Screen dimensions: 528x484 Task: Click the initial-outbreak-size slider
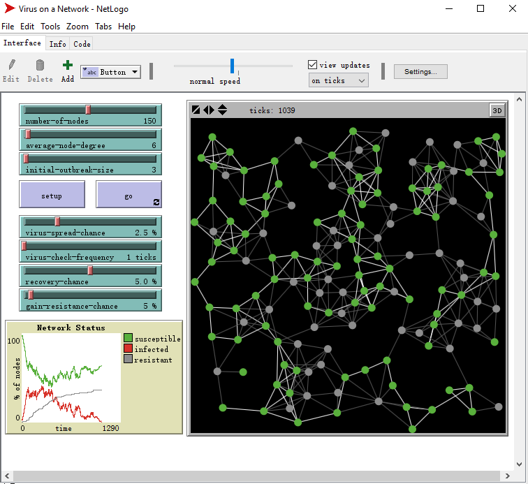pyautogui.click(x=91, y=164)
